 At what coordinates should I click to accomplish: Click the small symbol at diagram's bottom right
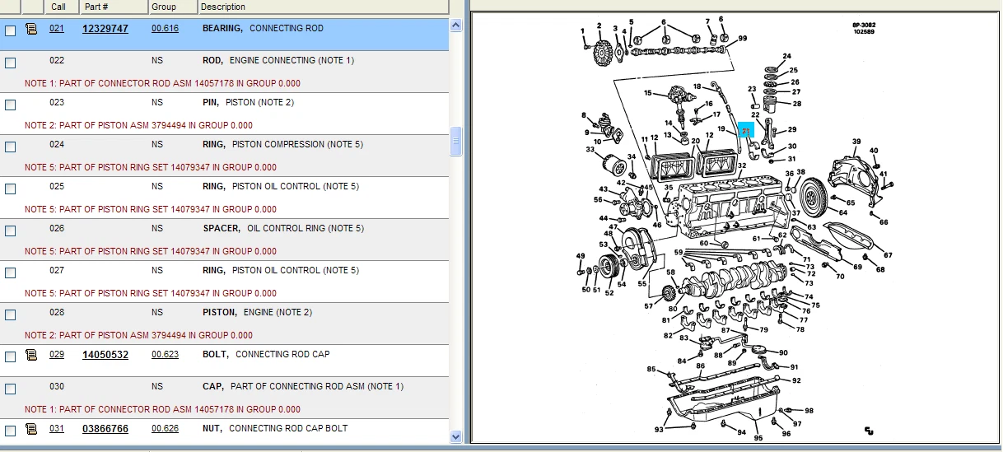tap(868, 430)
